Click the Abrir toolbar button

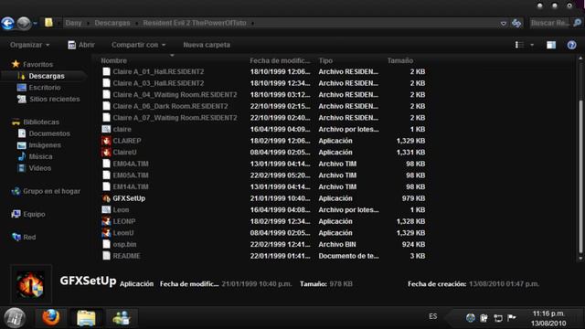coord(81,45)
